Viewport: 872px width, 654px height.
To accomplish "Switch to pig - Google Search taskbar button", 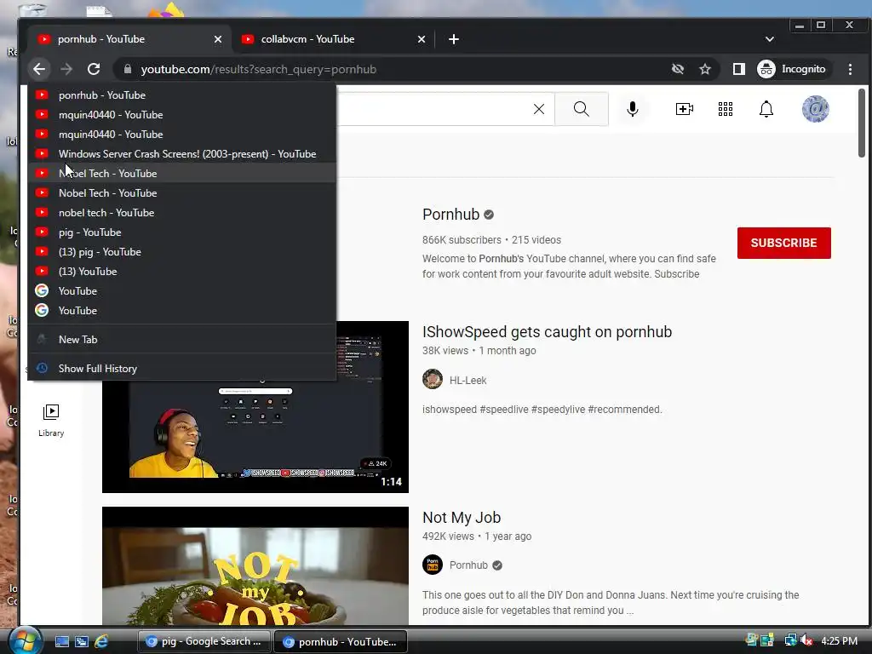I will pos(204,641).
